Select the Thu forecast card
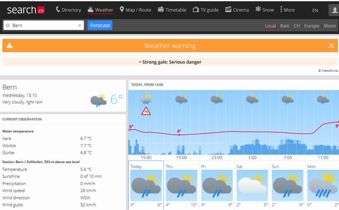339x210 pixels. (181, 185)
